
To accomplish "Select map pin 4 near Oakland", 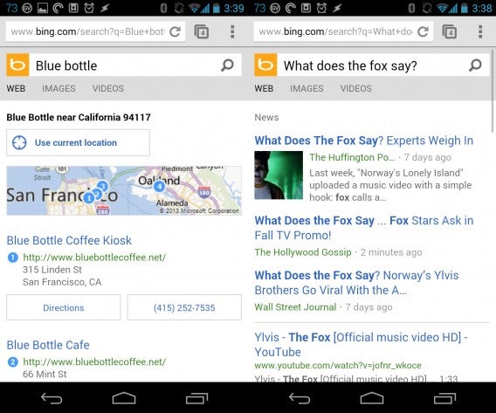I will [160, 186].
